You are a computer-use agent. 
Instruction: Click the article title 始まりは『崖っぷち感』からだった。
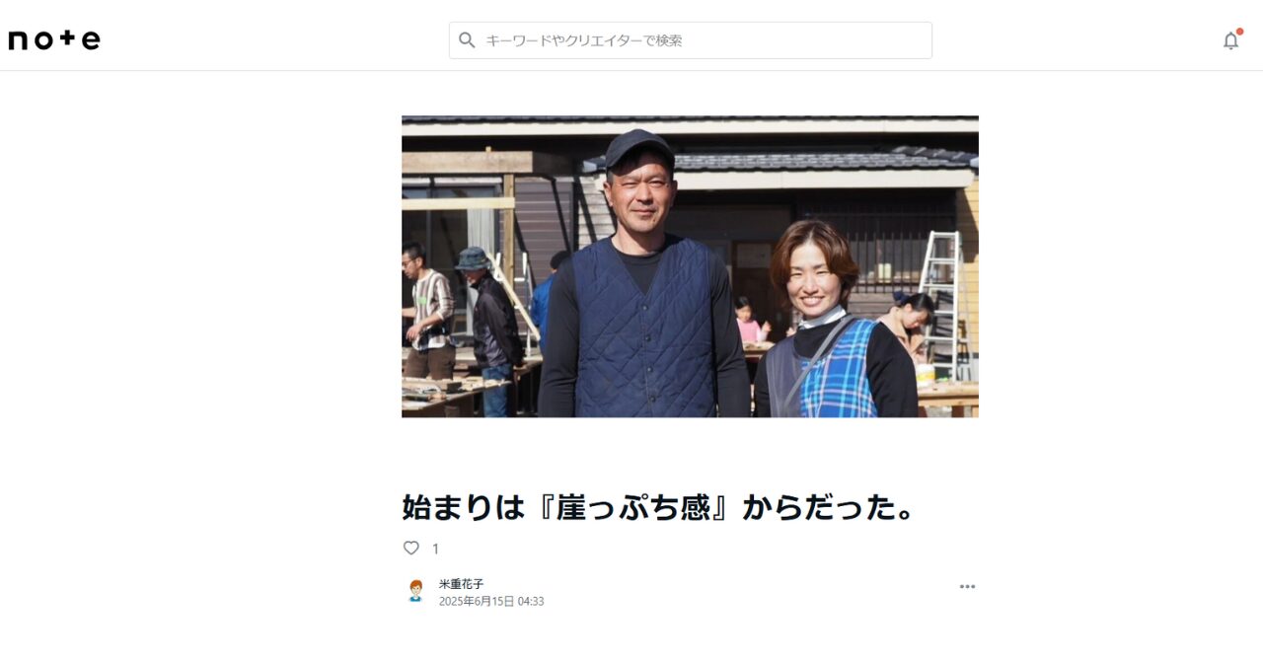pos(657,507)
